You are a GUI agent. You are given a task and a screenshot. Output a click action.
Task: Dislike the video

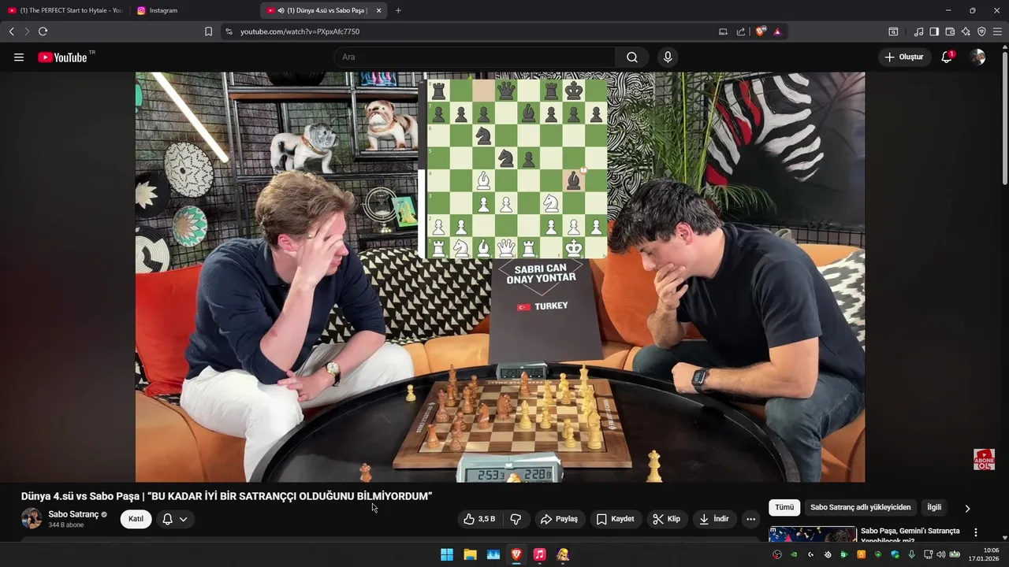coord(516,519)
